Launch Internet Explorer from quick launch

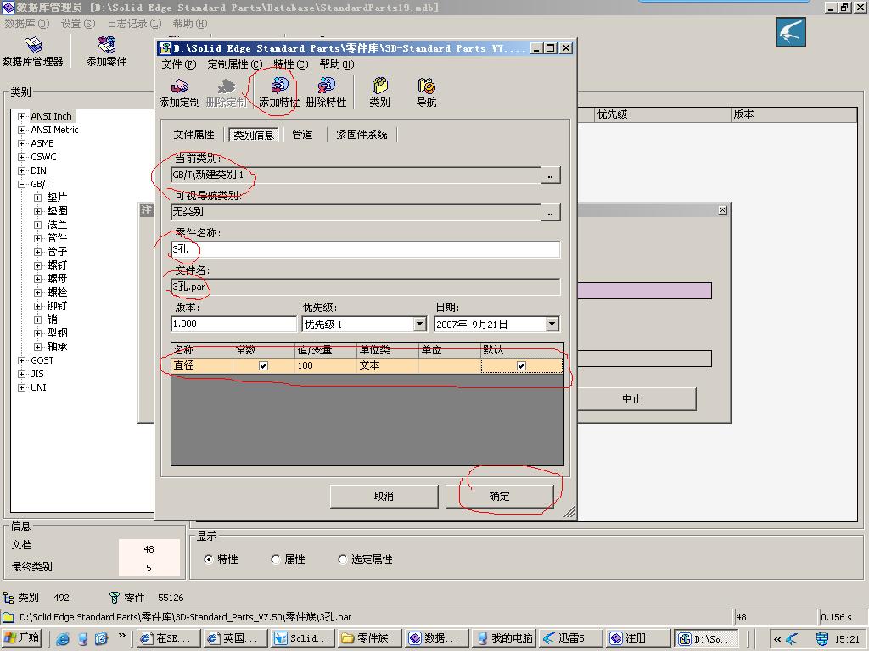coord(63,638)
